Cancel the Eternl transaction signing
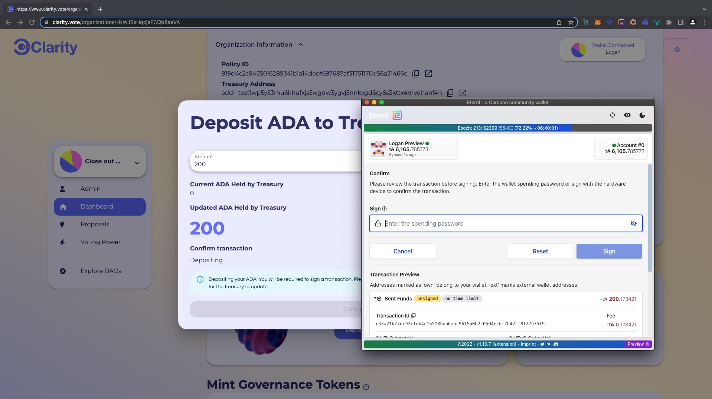Image resolution: width=712 pixels, height=399 pixels. point(402,251)
